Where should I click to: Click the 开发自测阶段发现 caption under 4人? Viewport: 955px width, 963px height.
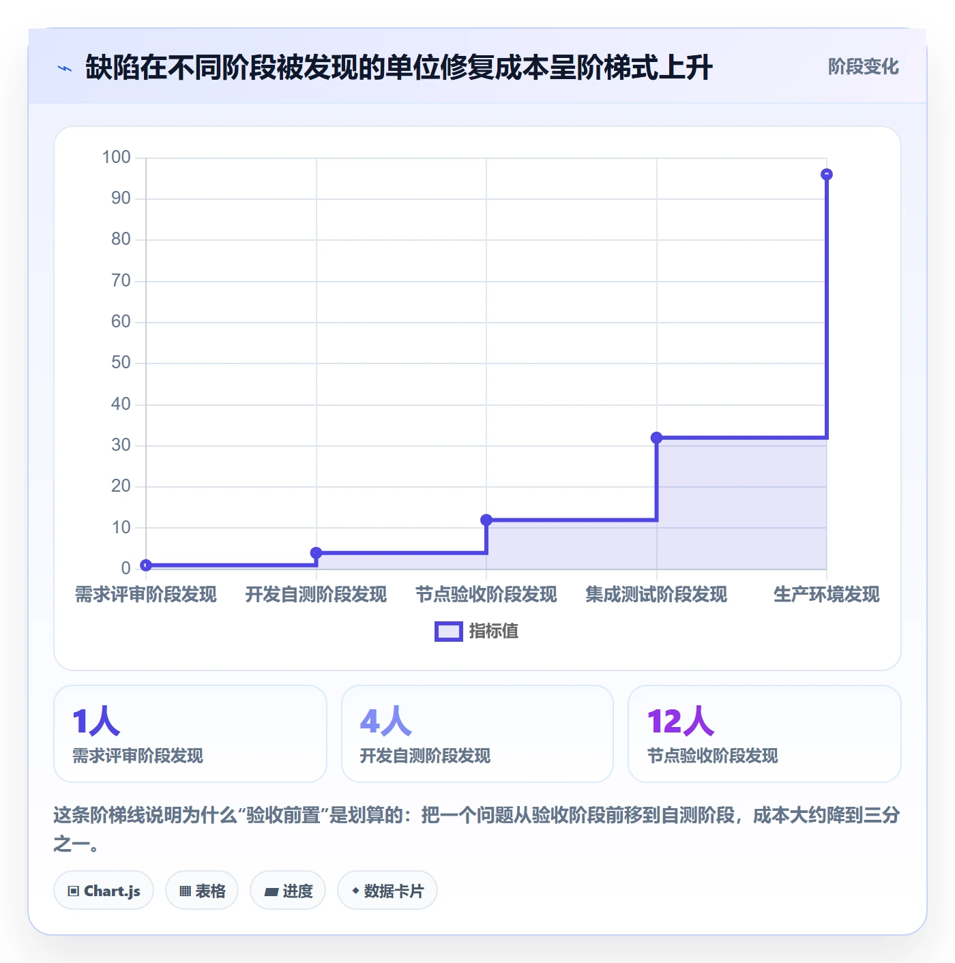tap(425, 756)
